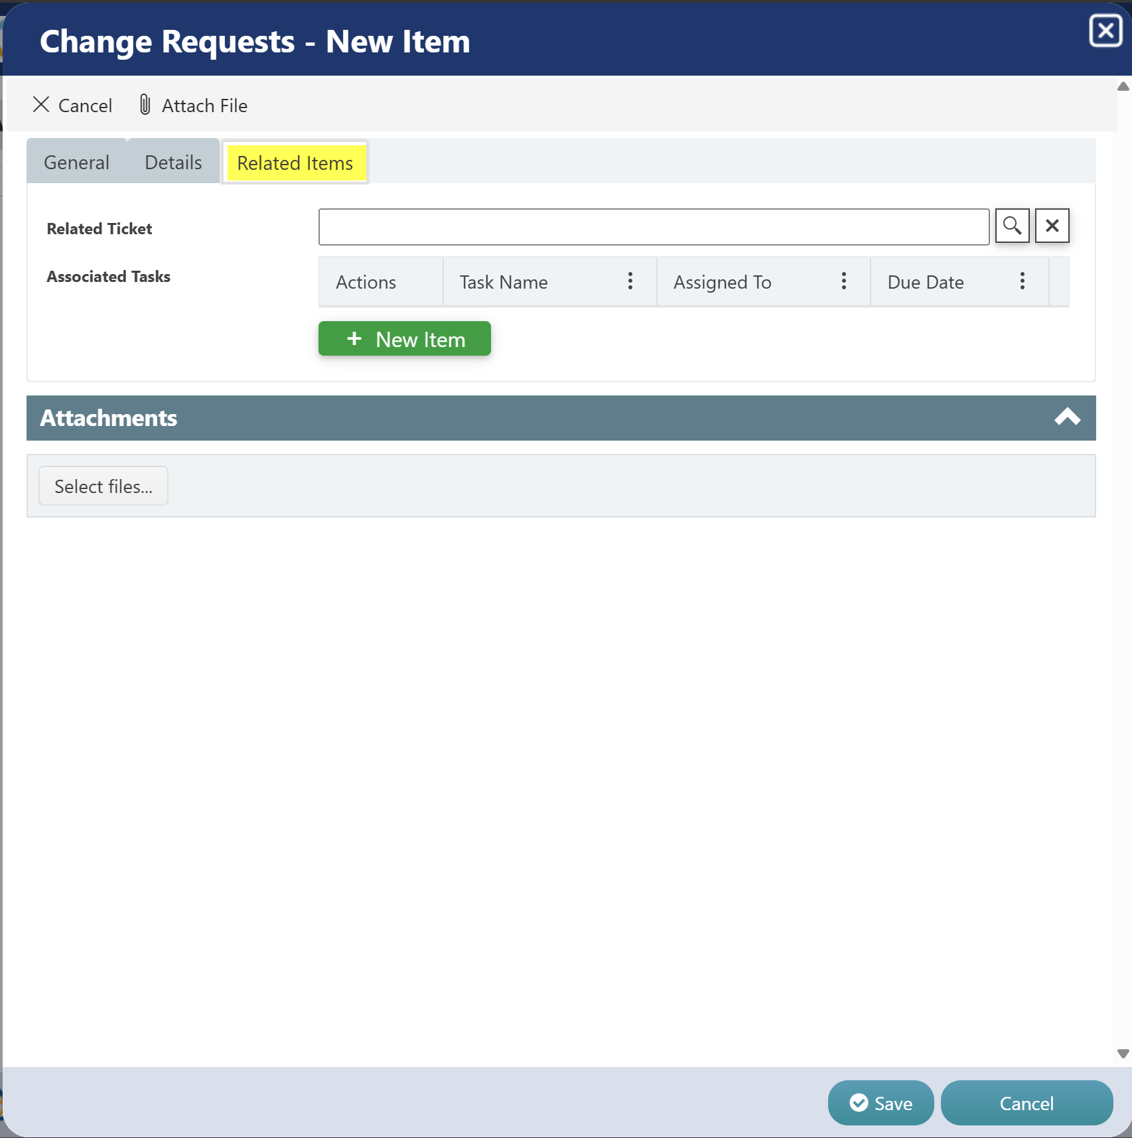Click the scrollbar down arrow icon
Image resolution: width=1132 pixels, height=1138 pixels.
(1122, 1054)
